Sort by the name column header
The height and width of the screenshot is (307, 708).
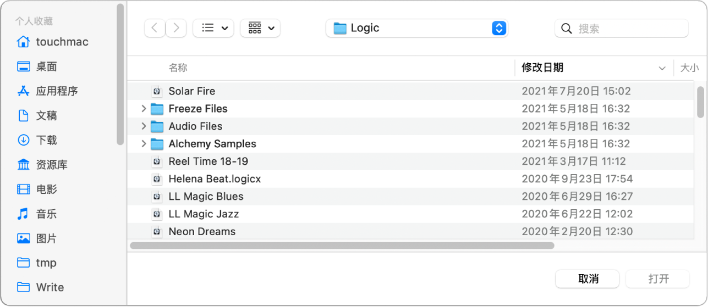point(178,68)
